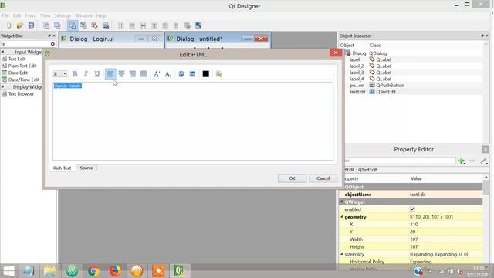Align text left in Edit HTML
Viewport: 494px width, 278px height.
110,74
